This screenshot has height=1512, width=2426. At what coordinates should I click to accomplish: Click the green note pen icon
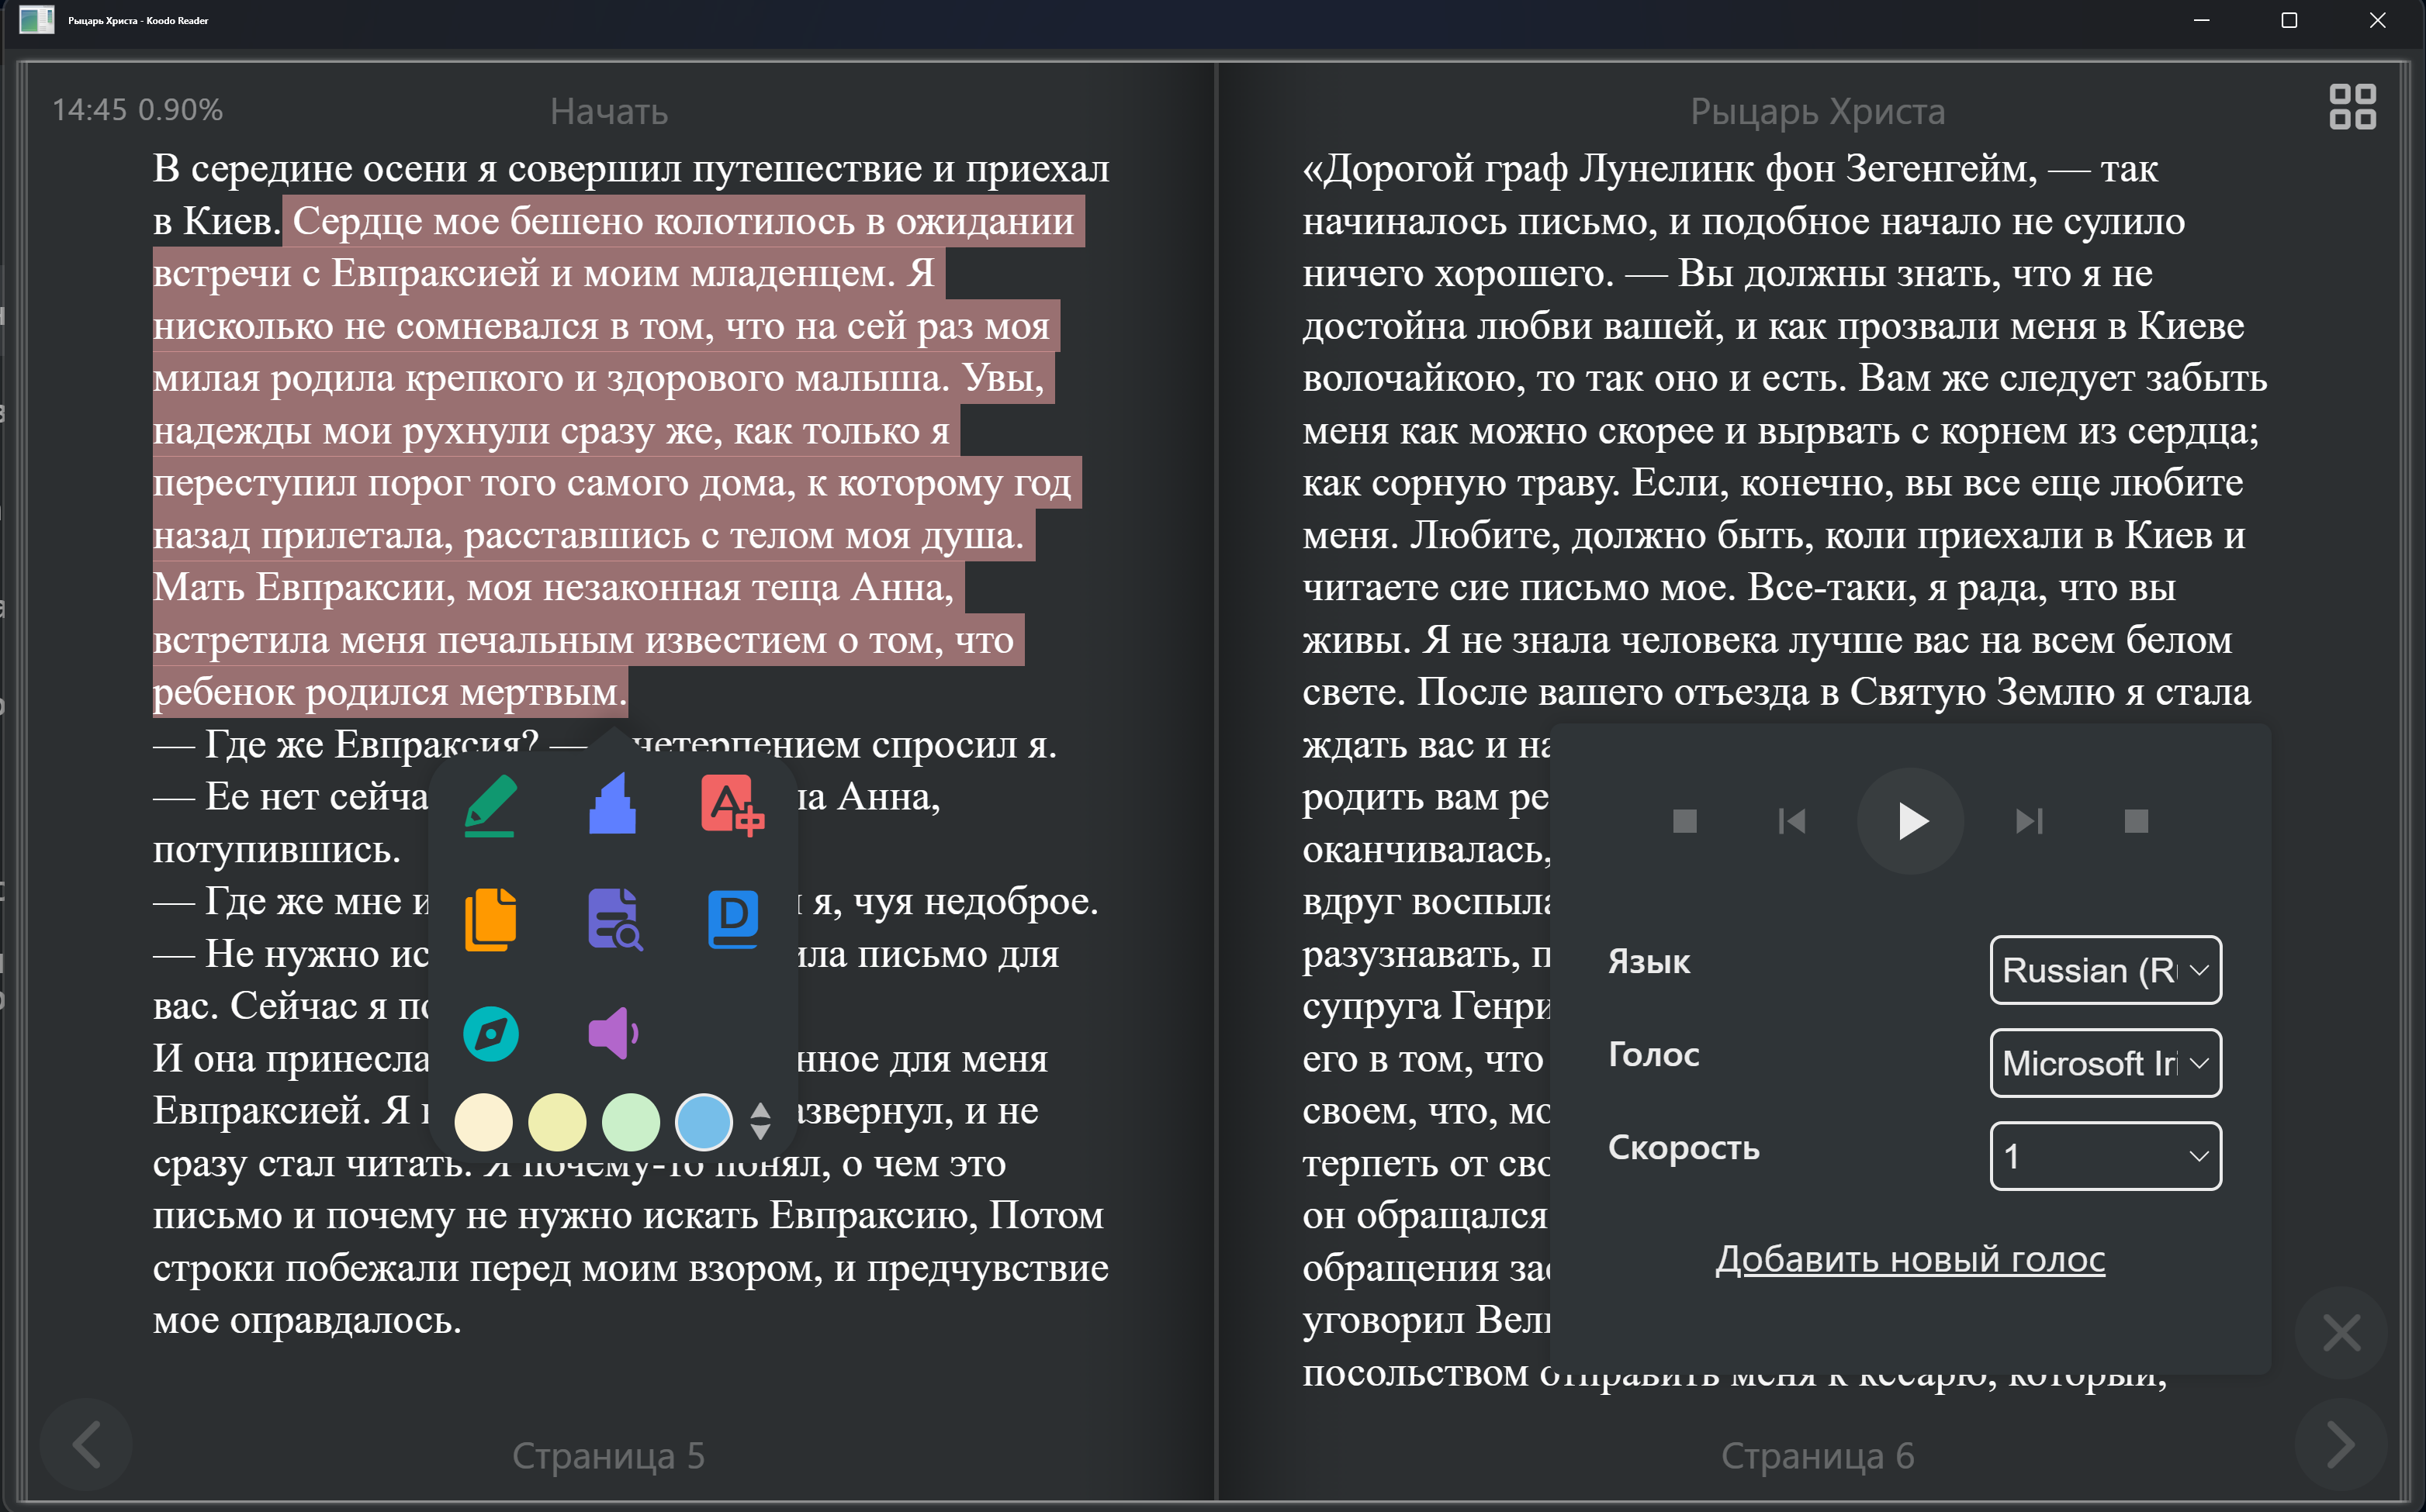coord(490,806)
